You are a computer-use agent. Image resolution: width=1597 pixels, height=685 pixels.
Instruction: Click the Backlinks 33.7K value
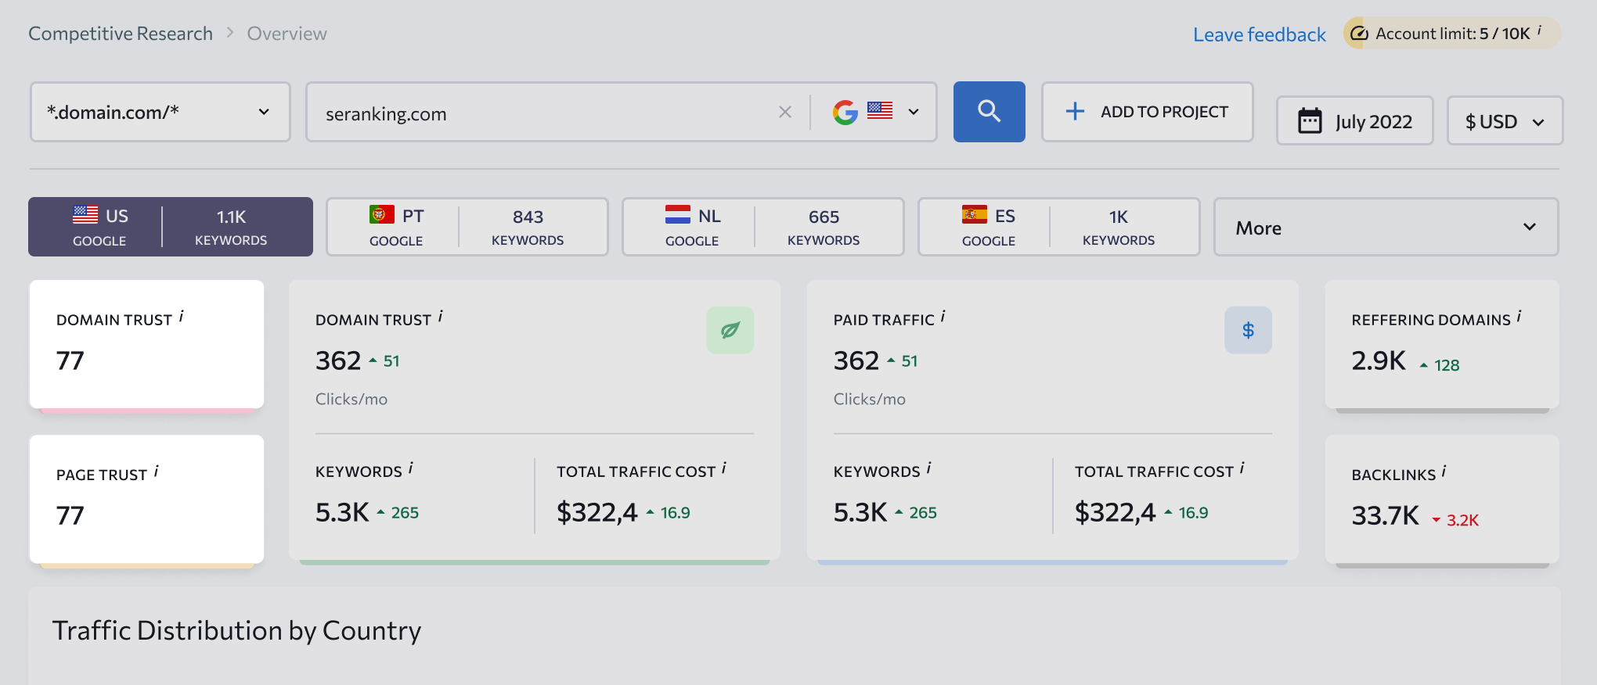[x=1385, y=515]
